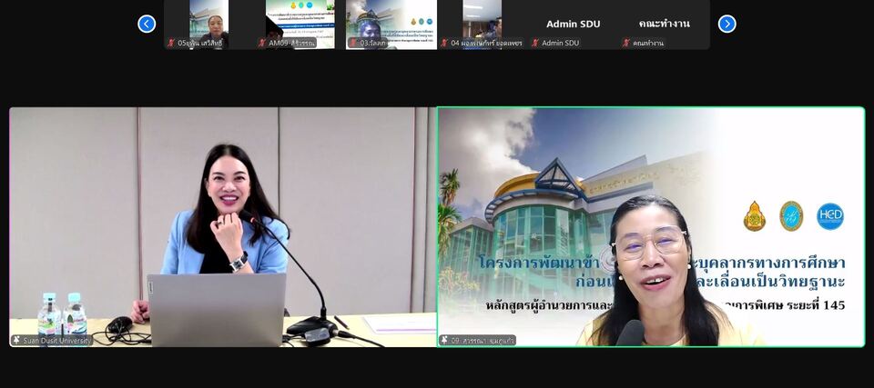
Task: Click muted mic icon on AM09 participant tile
Action: pos(262,43)
